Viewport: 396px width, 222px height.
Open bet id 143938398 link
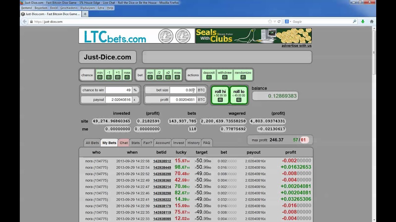pos(162,174)
